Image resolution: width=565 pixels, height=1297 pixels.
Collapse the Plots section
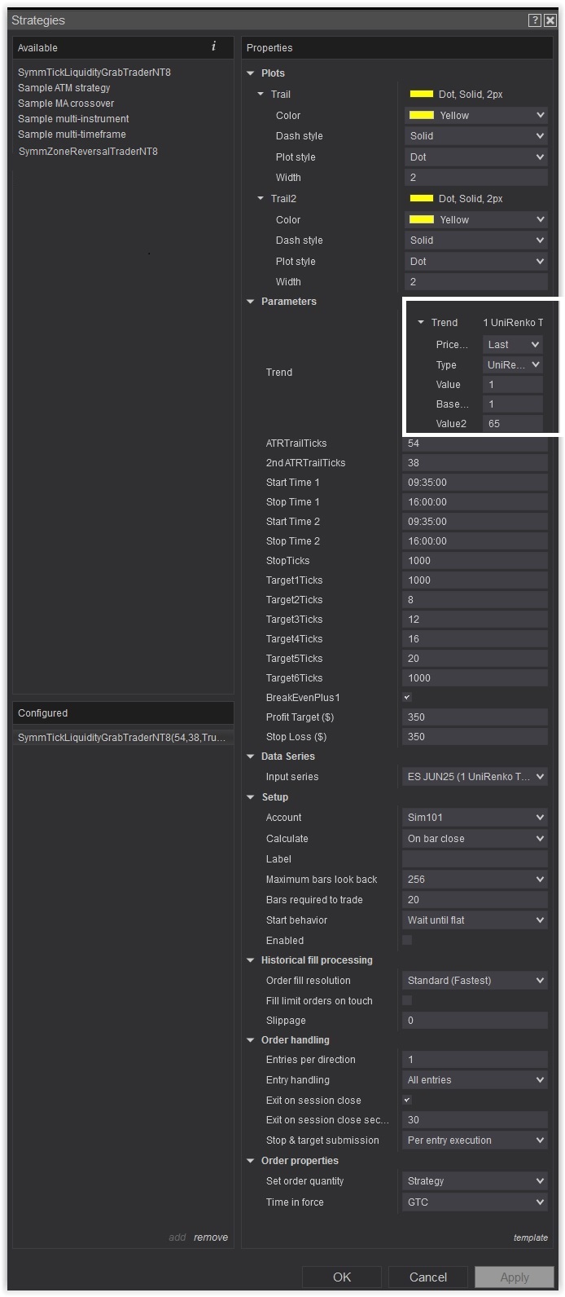click(x=251, y=73)
